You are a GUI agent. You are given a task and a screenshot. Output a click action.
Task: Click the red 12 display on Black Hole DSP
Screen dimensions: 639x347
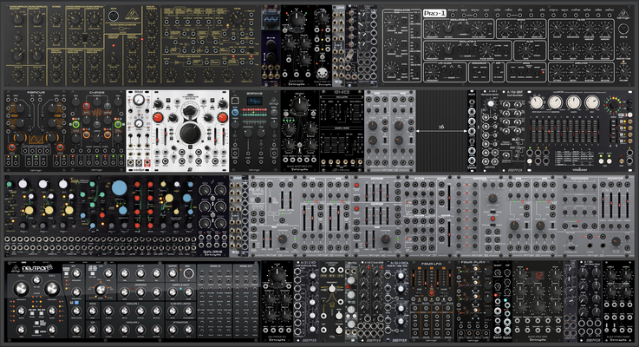click(538, 276)
